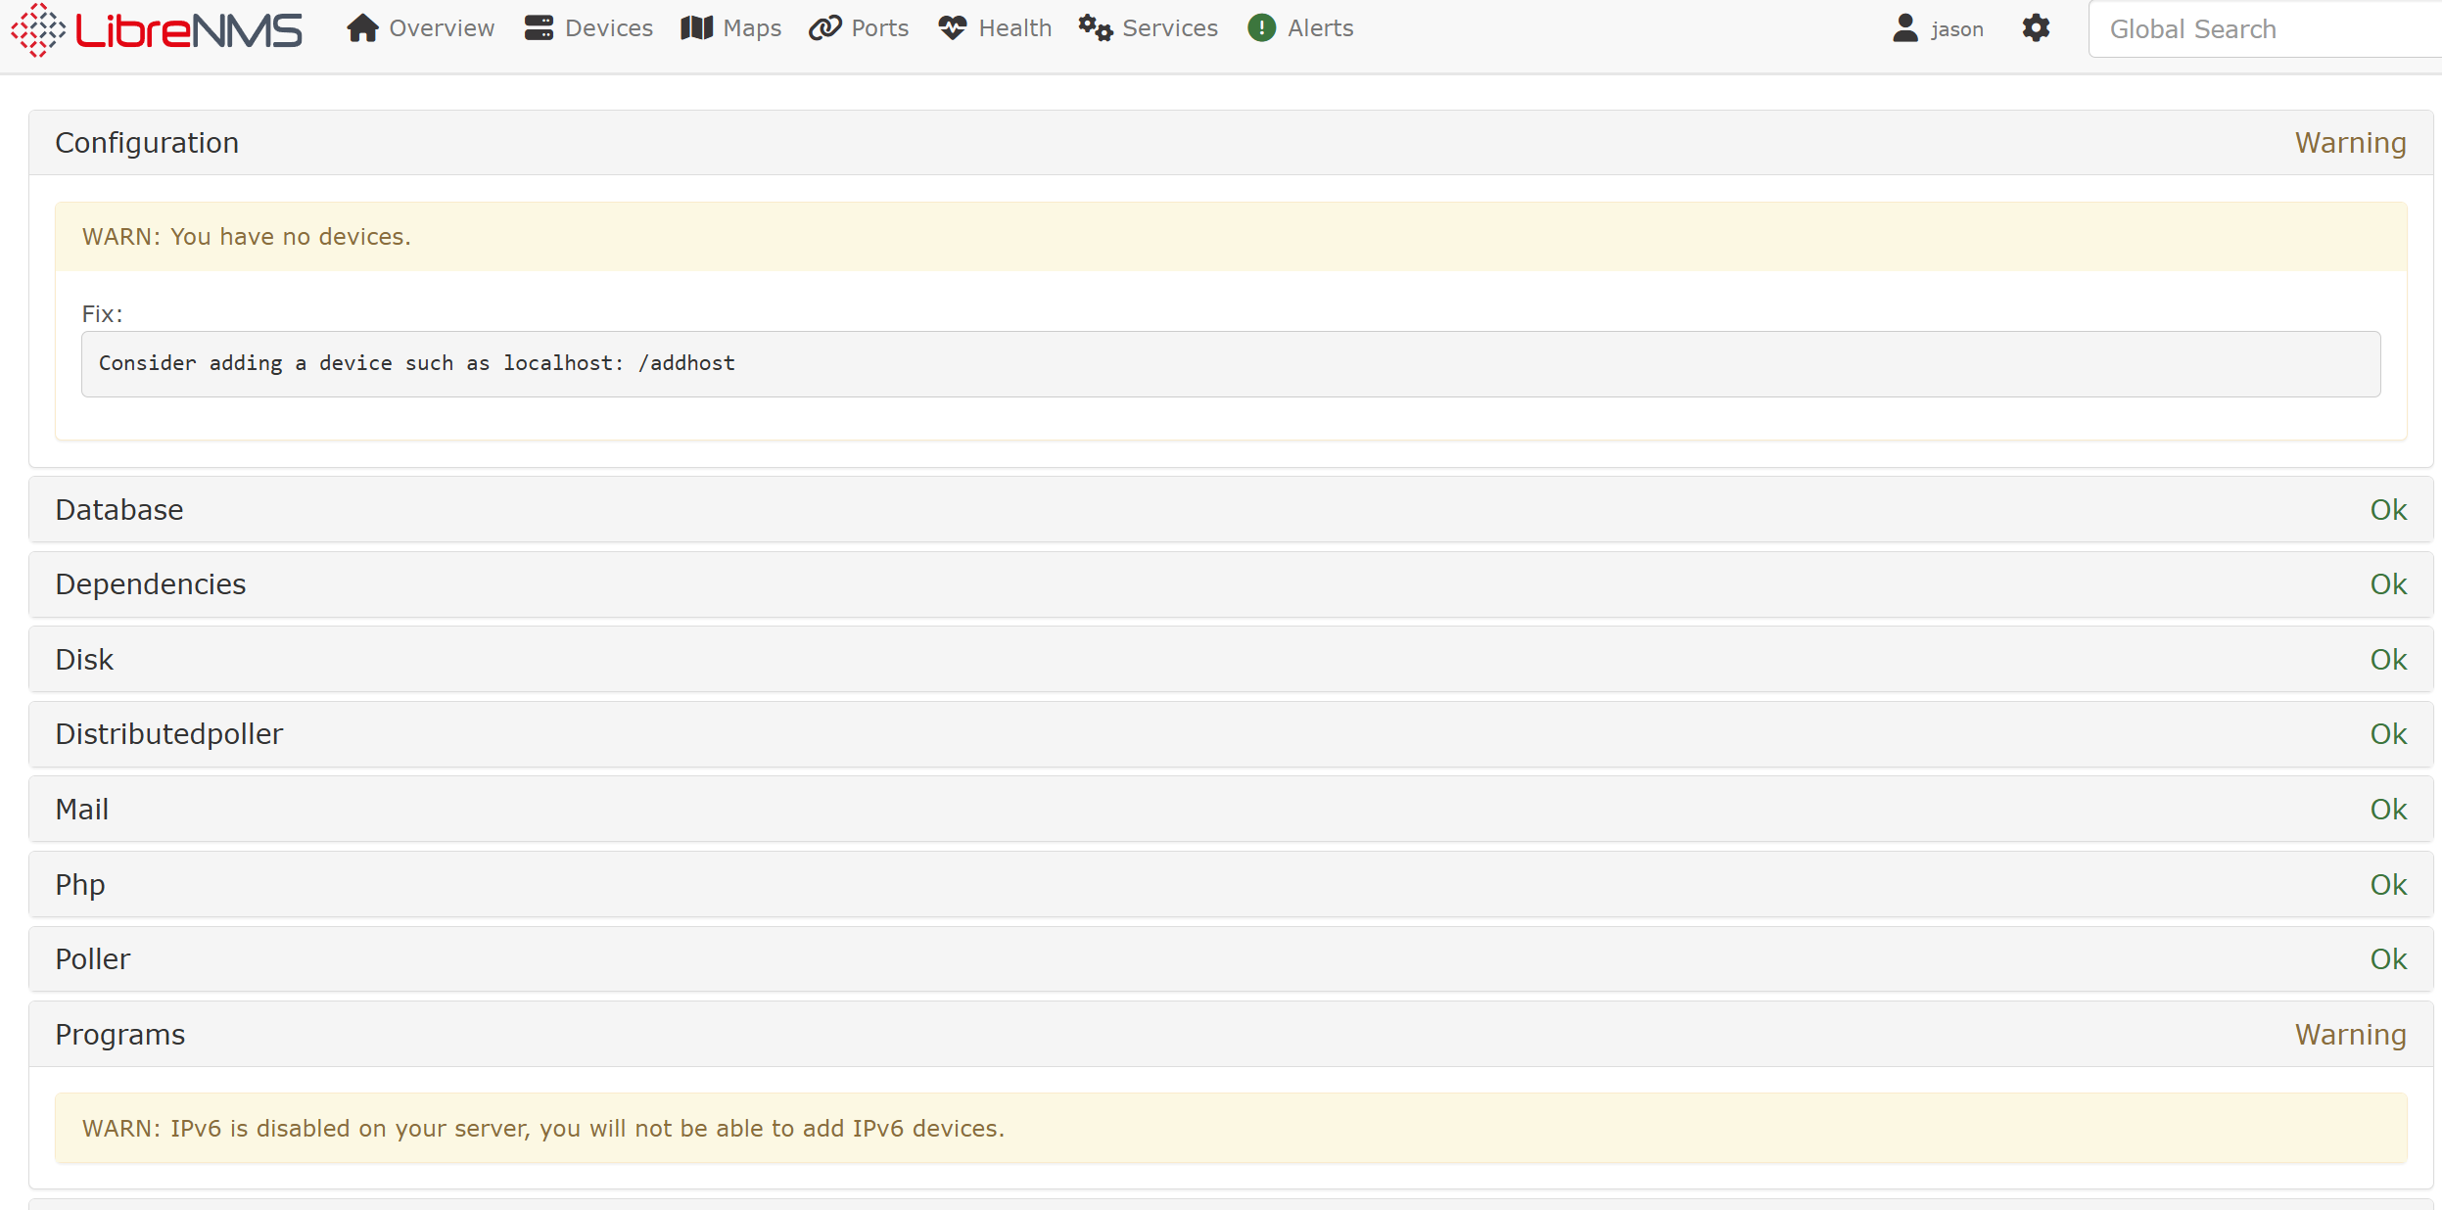Click the Devices server icon

539,28
